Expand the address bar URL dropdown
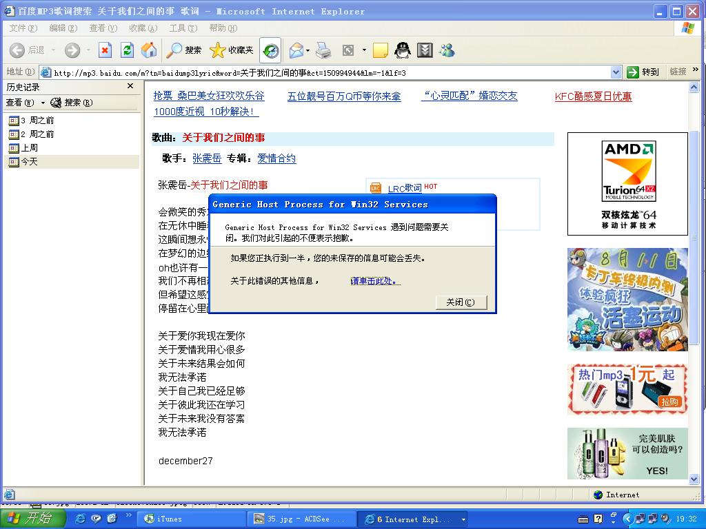The width and height of the screenshot is (706, 529). (x=616, y=72)
